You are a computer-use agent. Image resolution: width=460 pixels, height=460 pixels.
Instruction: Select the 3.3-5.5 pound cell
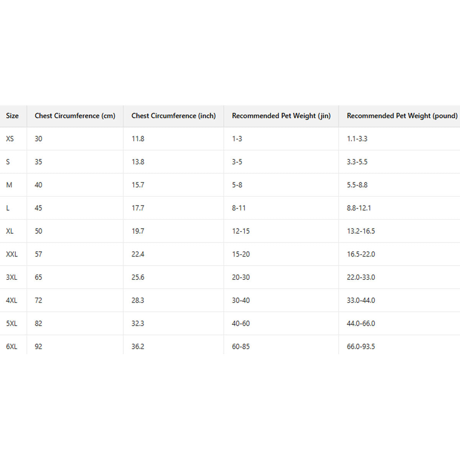(357, 162)
